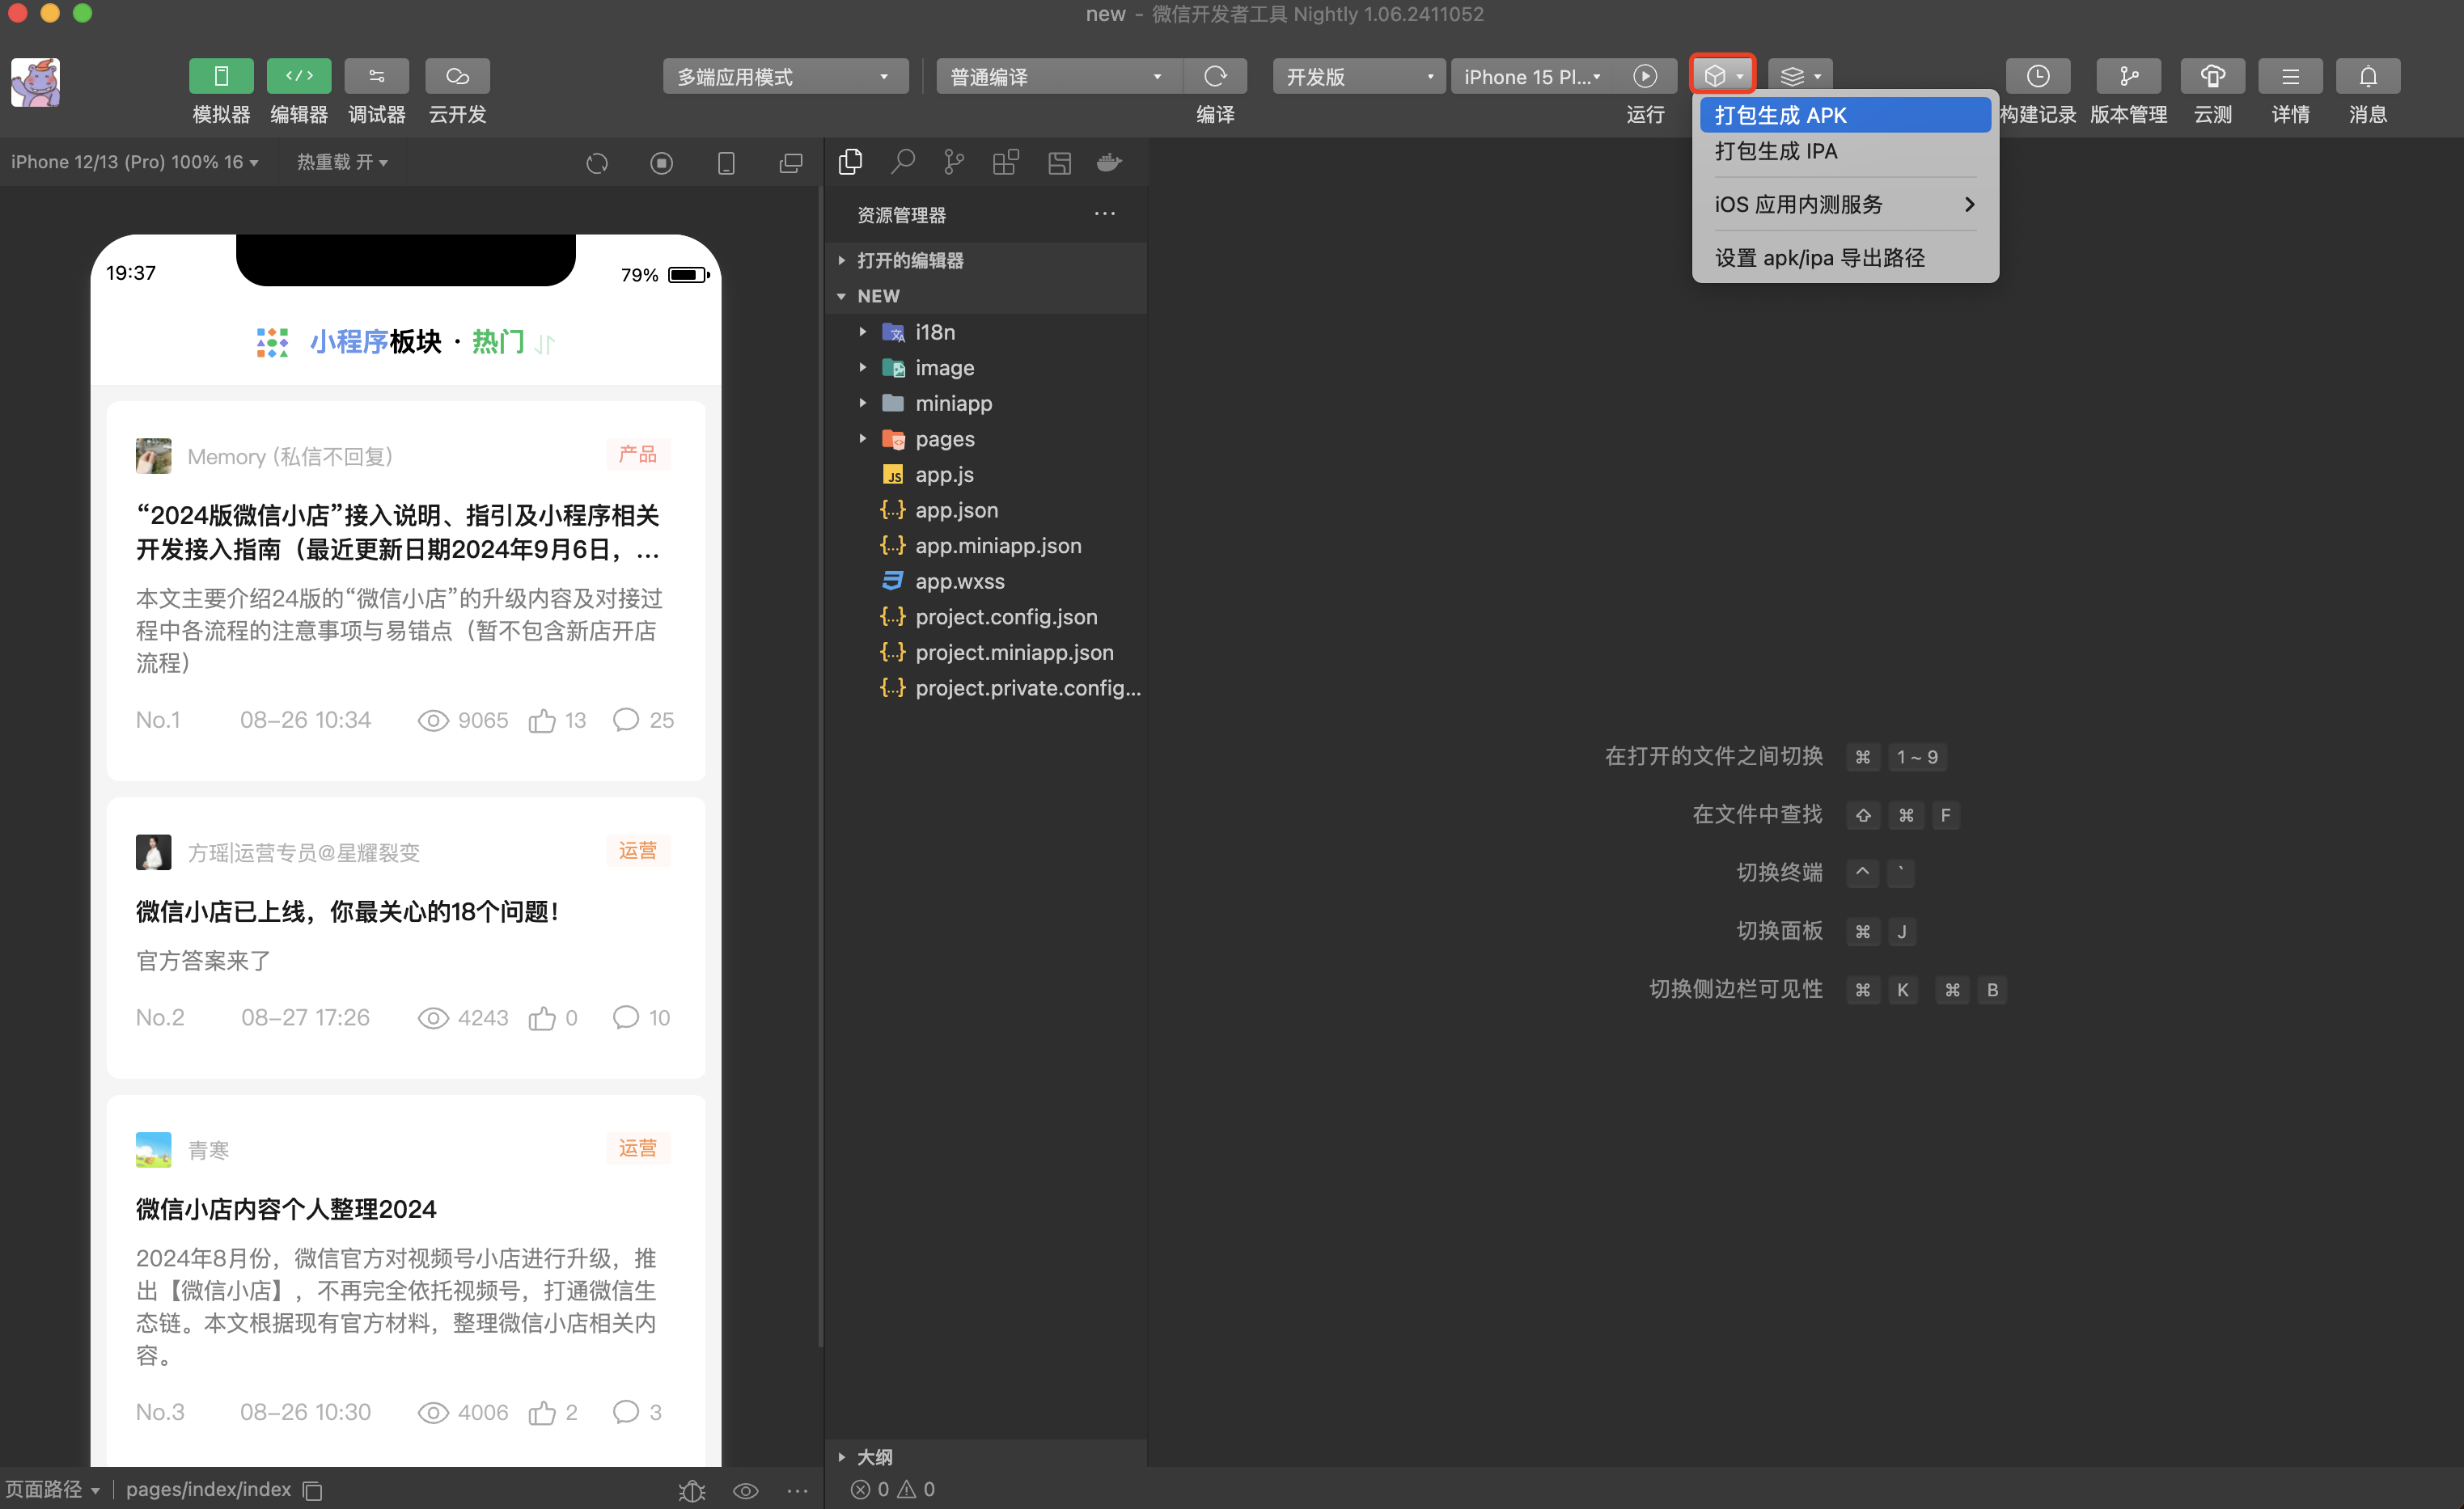Open the 普通编译 compile mode dropdown
Viewport: 2464px width, 1509px height.
pyautogui.click(x=1059, y=77)
